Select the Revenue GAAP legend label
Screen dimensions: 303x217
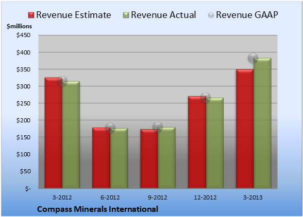click(x=247, y=15)
